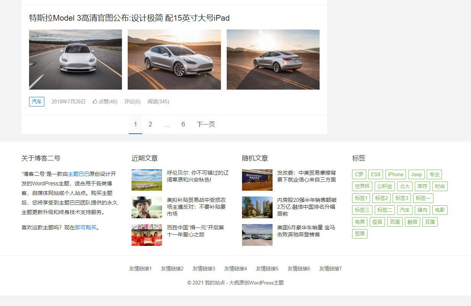Viewport: 471px width, 306px height.
Task: Open the ellipsis in pagination
Action: click(167, 124)
